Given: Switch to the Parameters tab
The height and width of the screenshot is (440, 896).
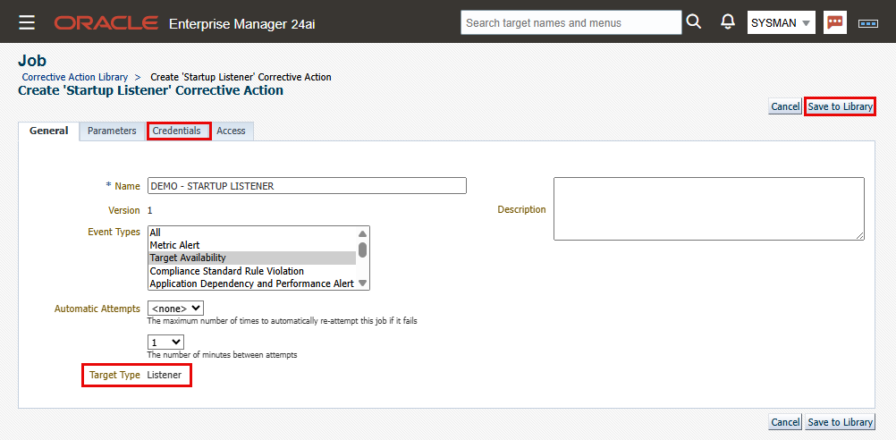Looking at the screenshot, I should (112, 131).
